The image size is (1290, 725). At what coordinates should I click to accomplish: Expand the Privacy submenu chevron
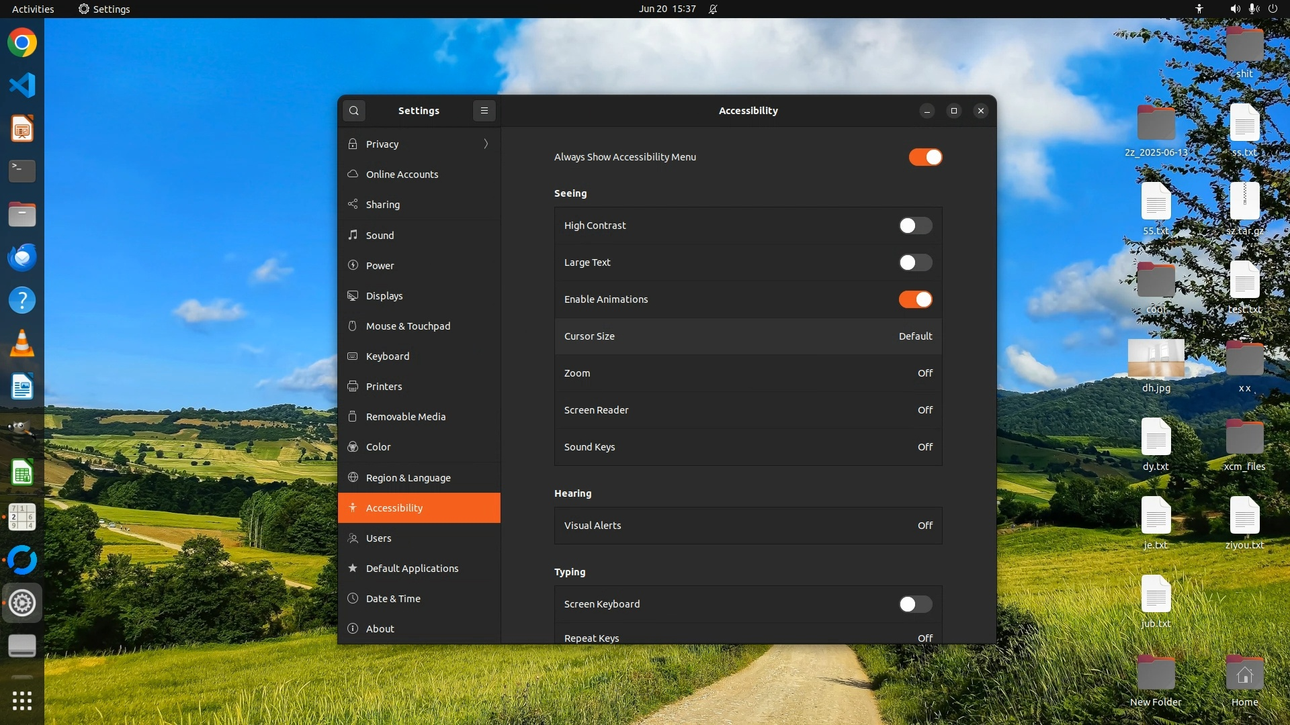(486, 144)
